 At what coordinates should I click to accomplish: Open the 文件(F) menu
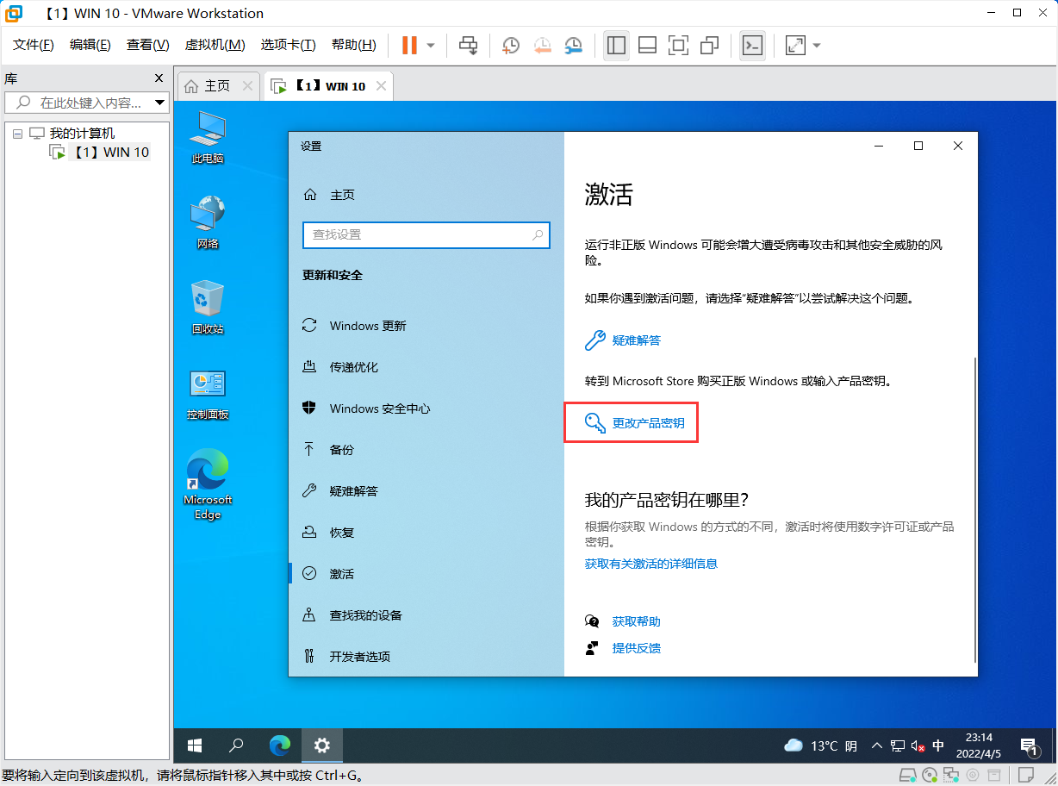[34, 45]
